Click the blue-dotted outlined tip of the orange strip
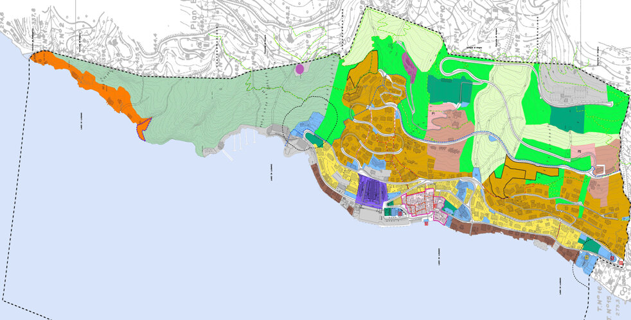Screen dimensions: 631x320 point(145,129)
